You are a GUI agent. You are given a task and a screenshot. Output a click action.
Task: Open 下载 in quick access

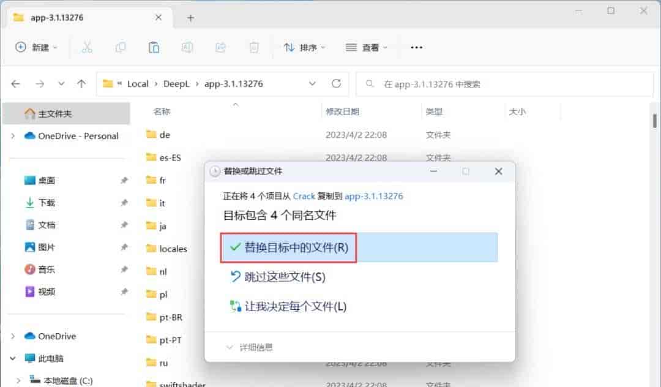[x=47, y=203]
